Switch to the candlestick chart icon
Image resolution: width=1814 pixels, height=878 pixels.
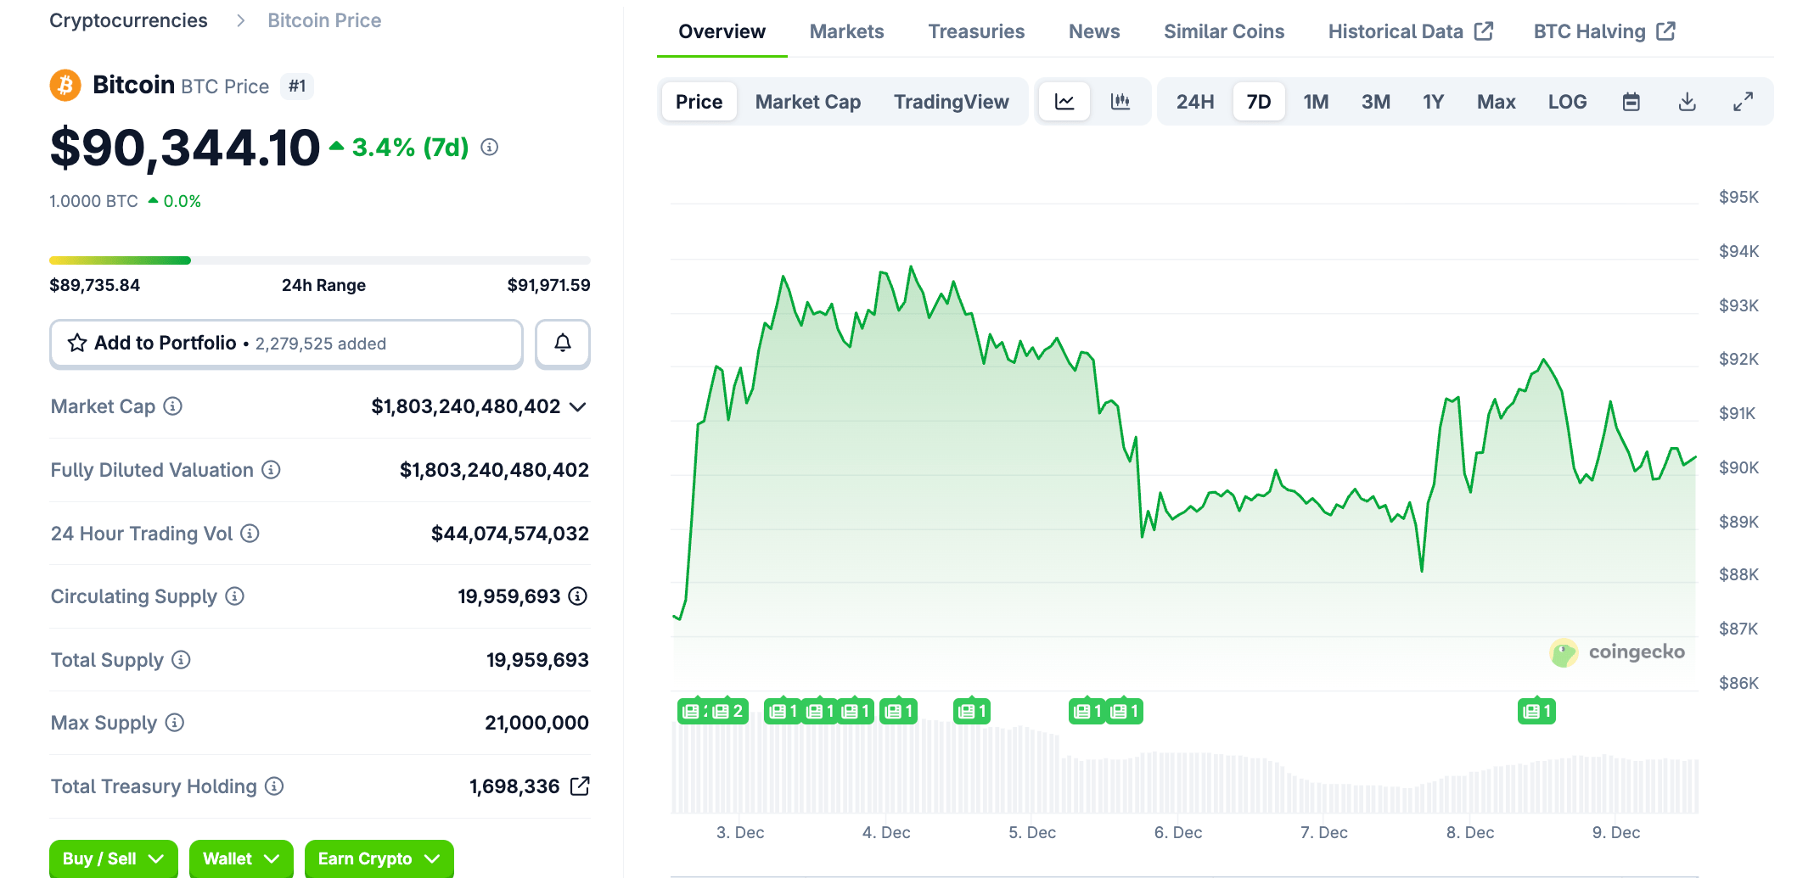pyautogui.click(x=1121, y=100)
